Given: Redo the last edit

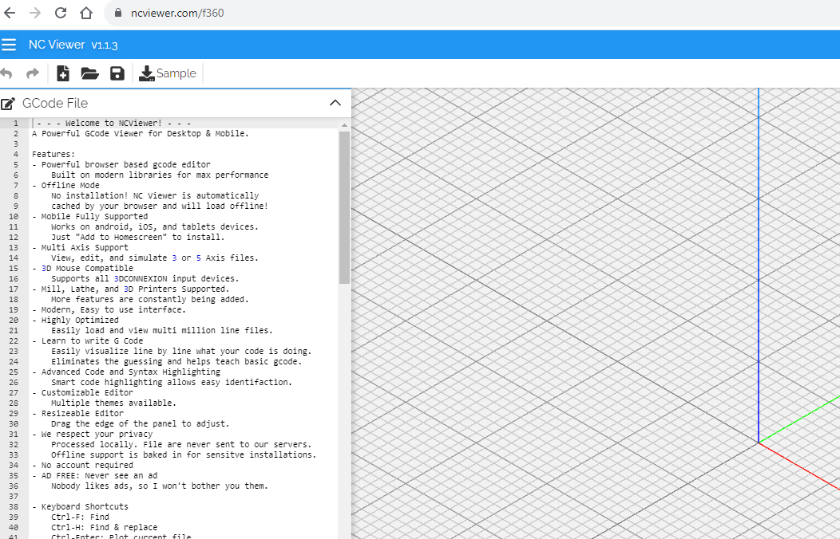Looking at the screenshot, I should click(31, 73).
